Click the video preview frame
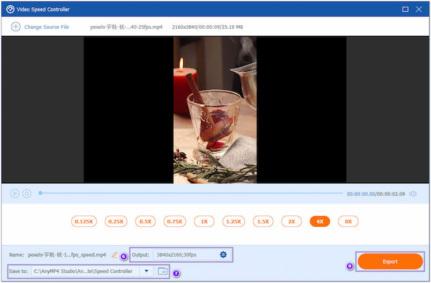This screenshot has width=431, height=283. click(x=215, y=110)
